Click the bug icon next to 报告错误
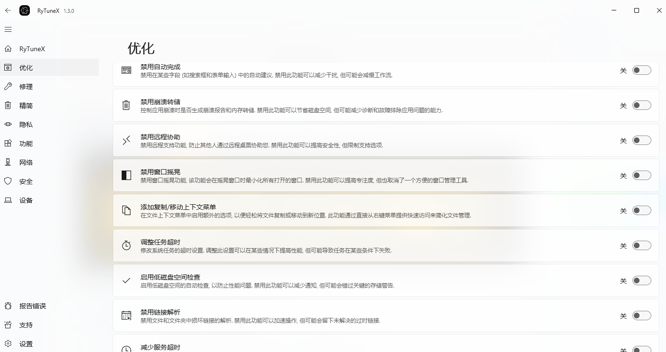This screenshot has height=352, width=666. point(7,306)
